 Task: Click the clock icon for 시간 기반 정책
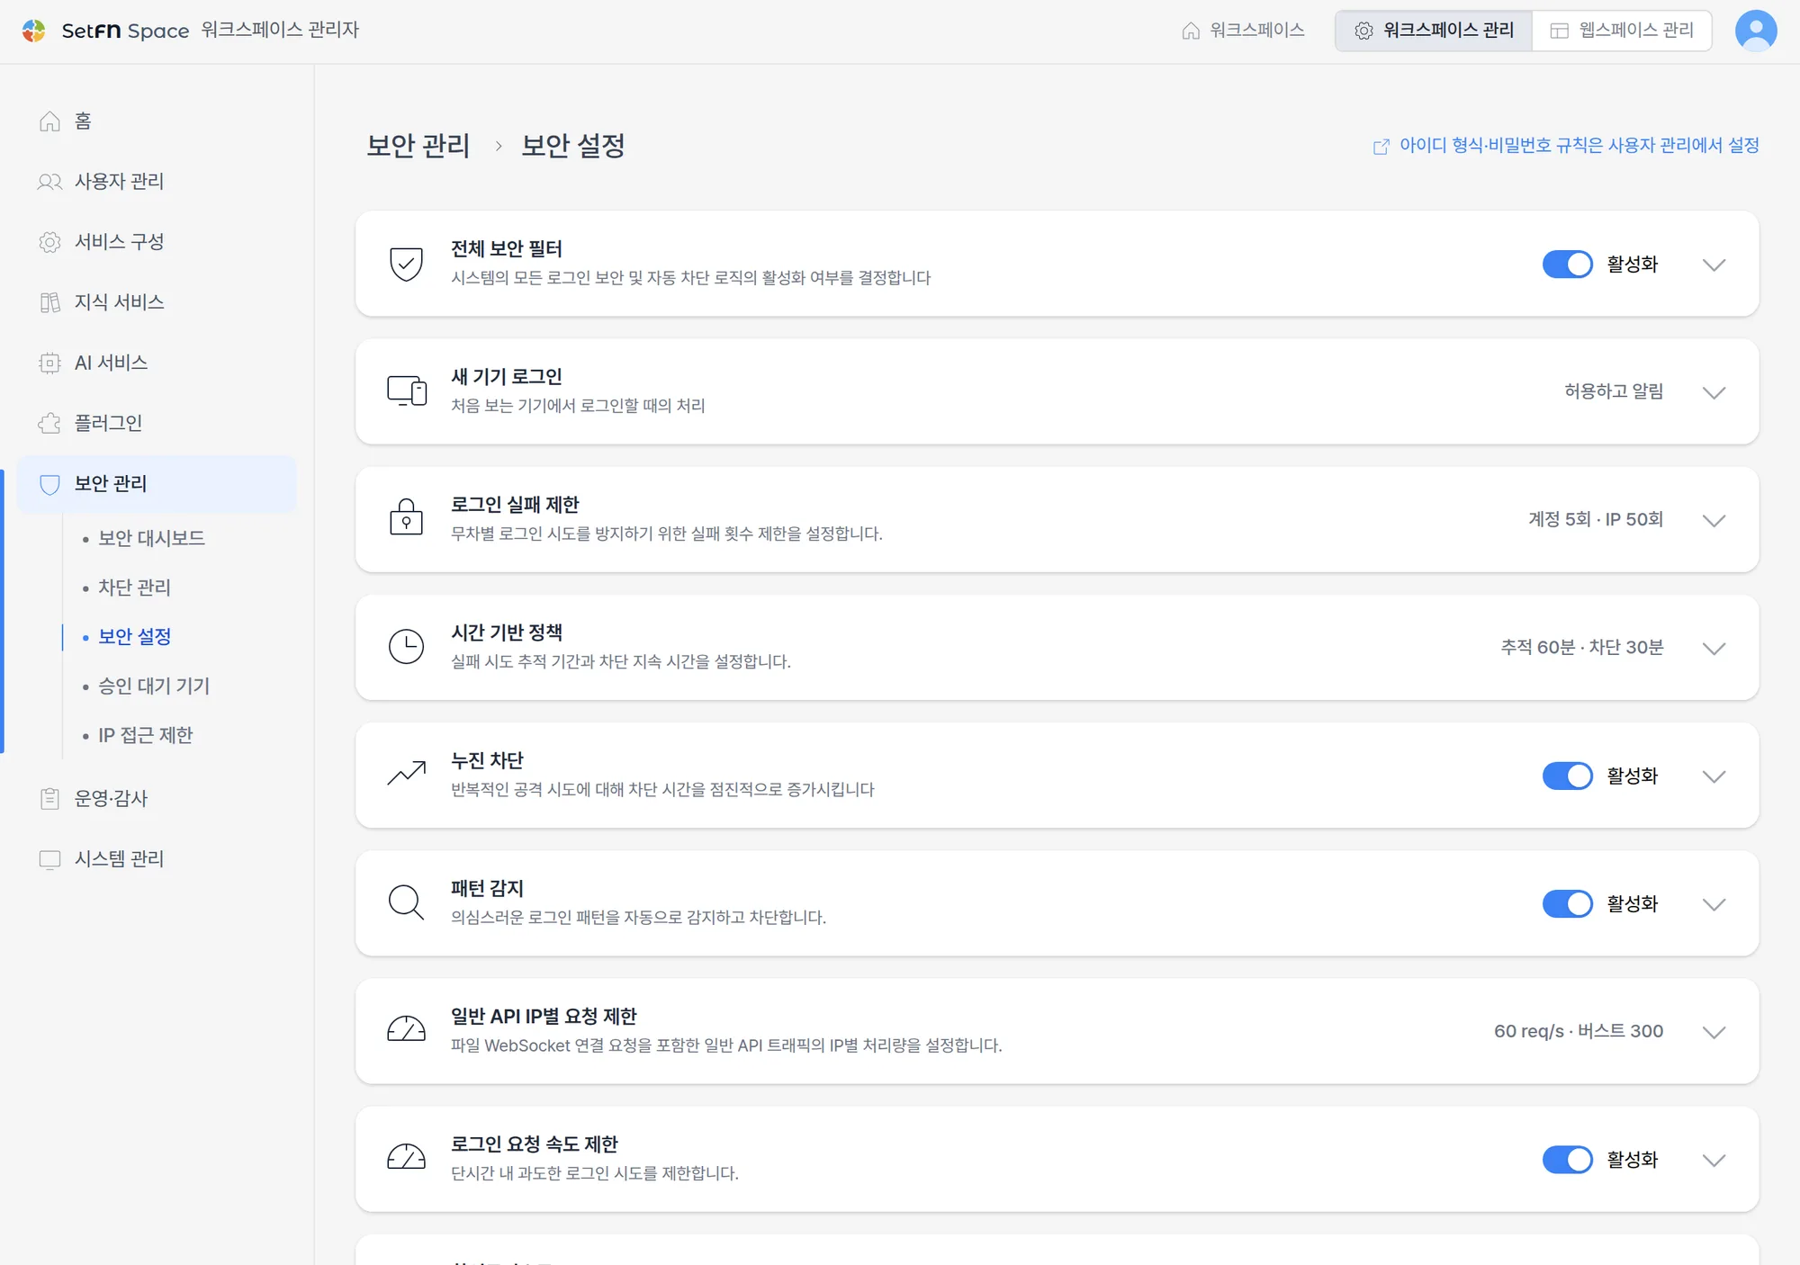406,647
